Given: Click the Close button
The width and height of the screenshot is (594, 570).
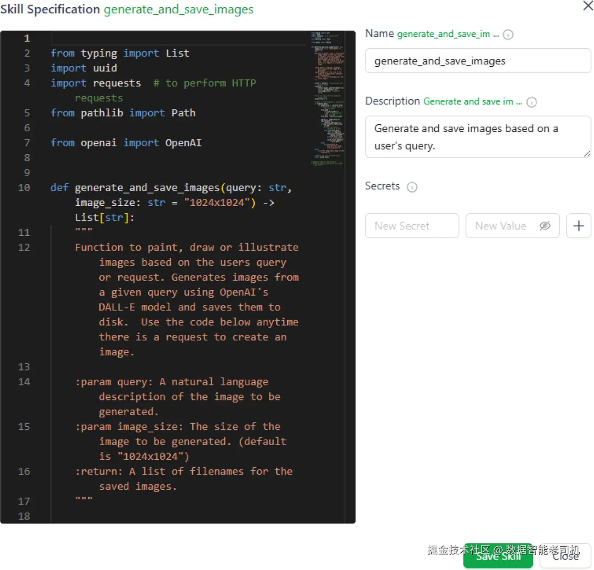Looking at the screenshot, I should point(565,556).
